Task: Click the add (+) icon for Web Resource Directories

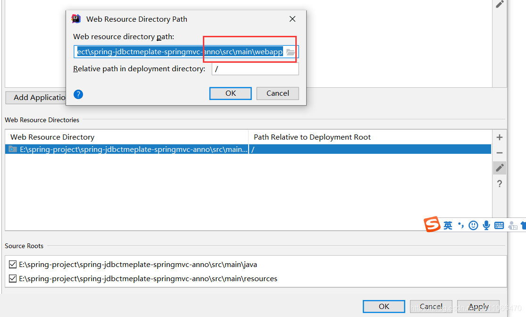Action: tap(499, 137)
